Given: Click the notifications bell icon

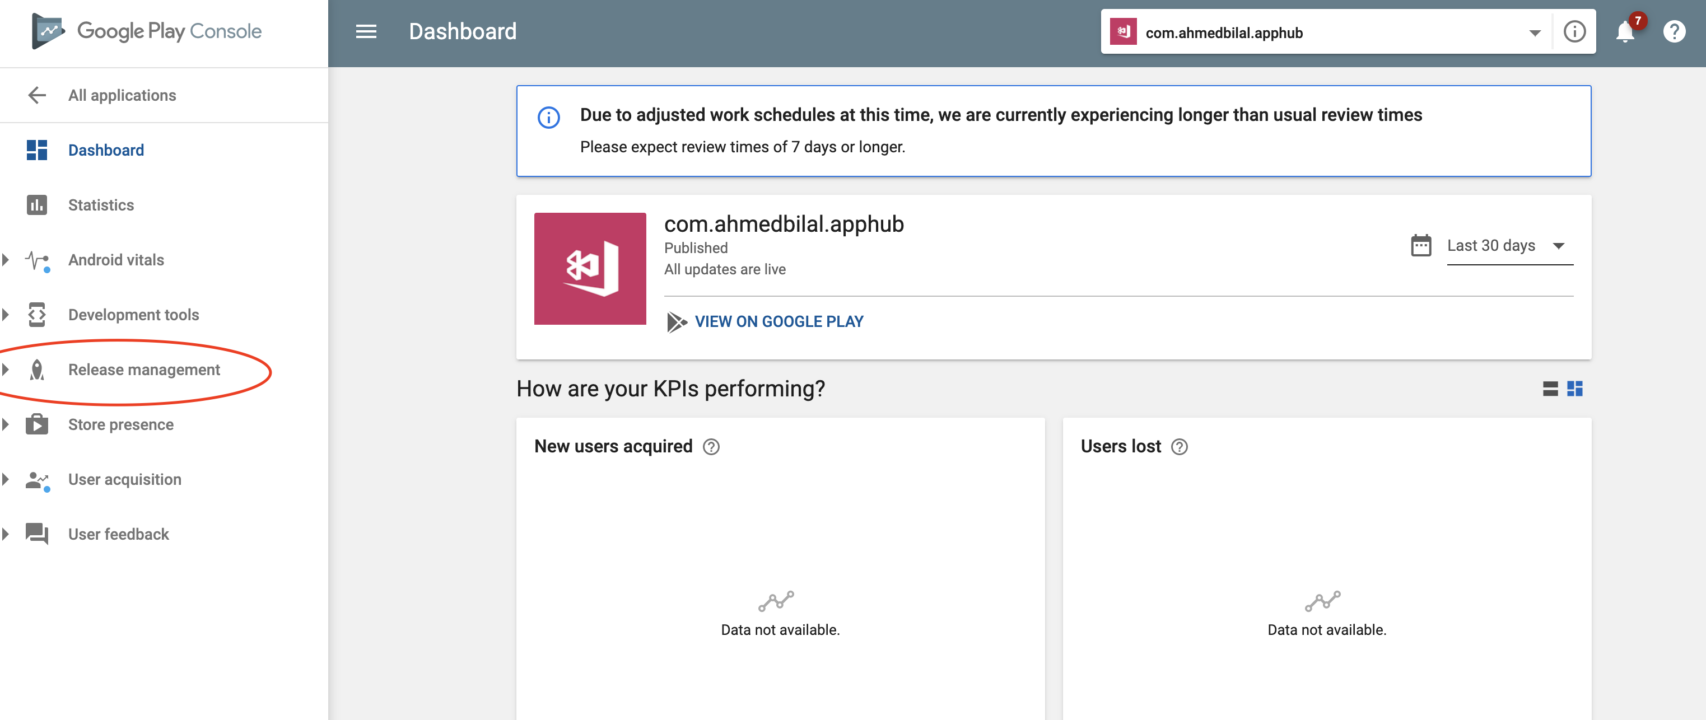Looking at the screenshot, I should pyautogui.click(x=1625, y=31).
